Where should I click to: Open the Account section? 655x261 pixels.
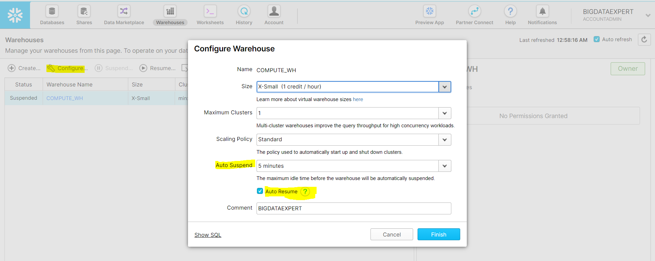(274, 15)
